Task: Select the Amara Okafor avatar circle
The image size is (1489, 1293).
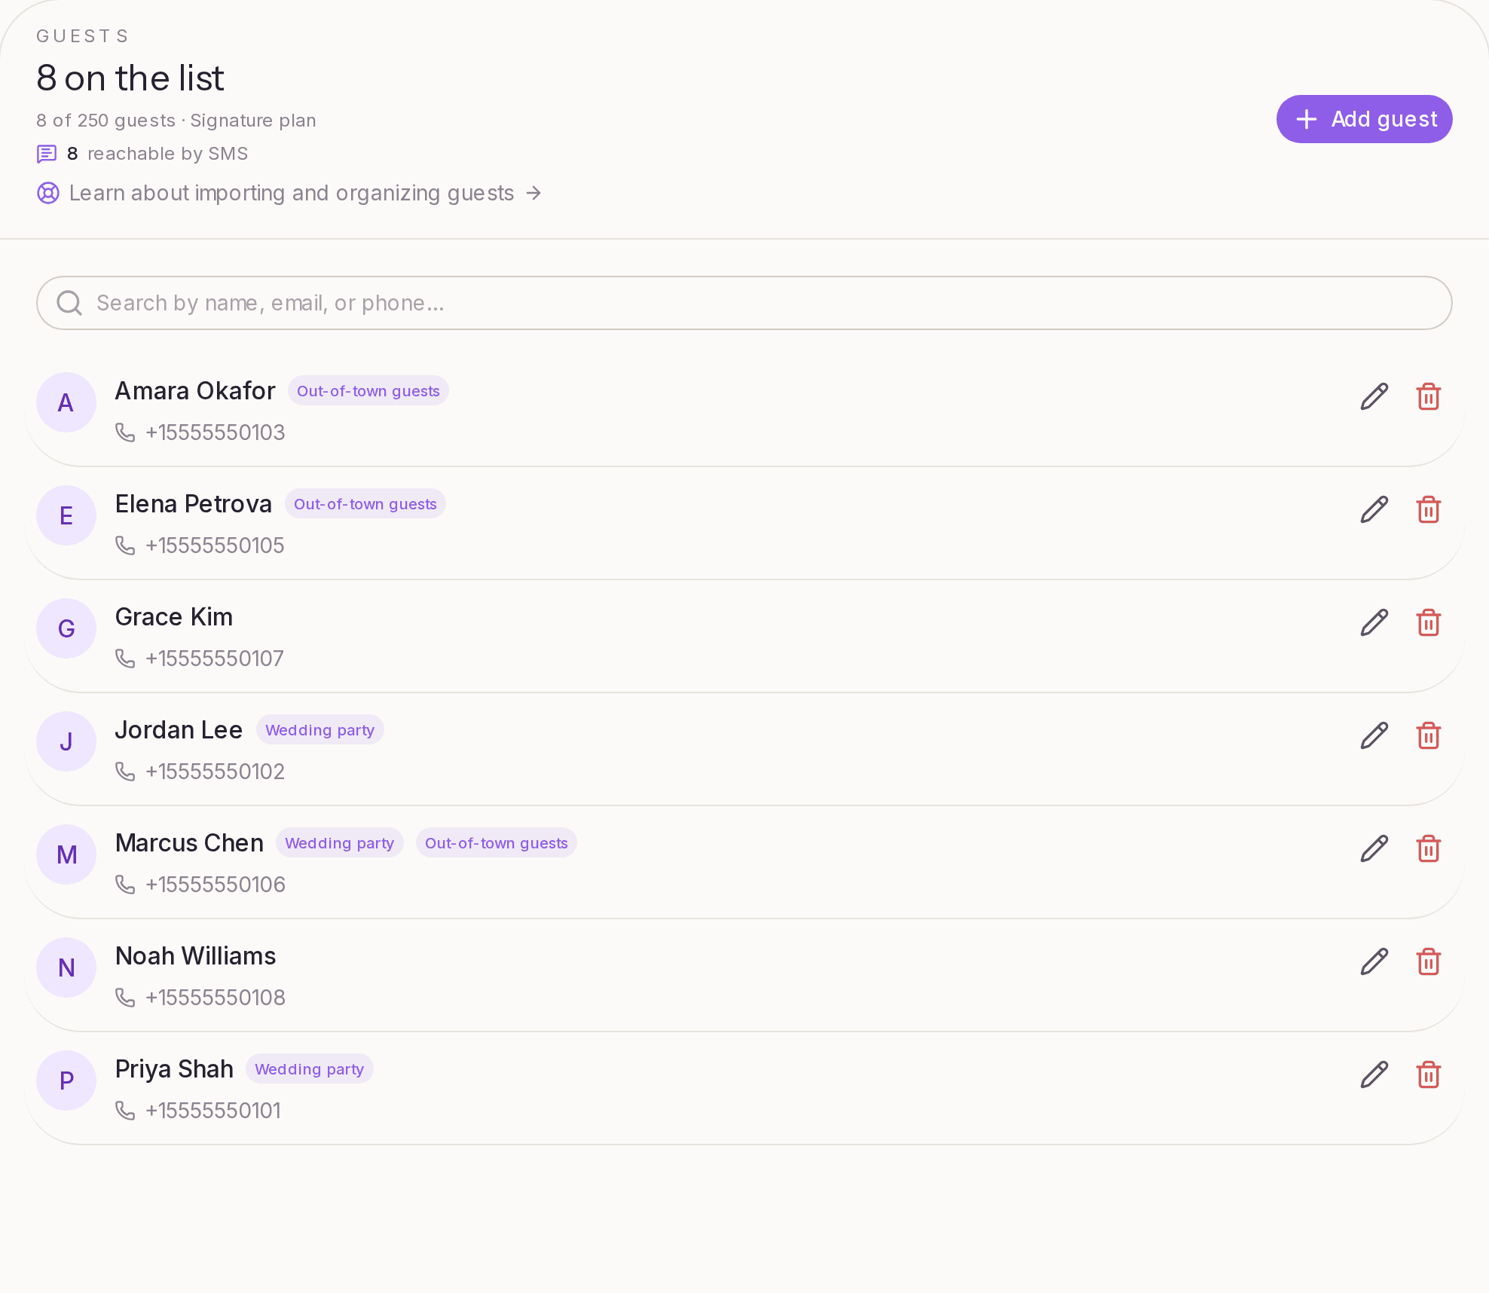Action: (66, 402)
